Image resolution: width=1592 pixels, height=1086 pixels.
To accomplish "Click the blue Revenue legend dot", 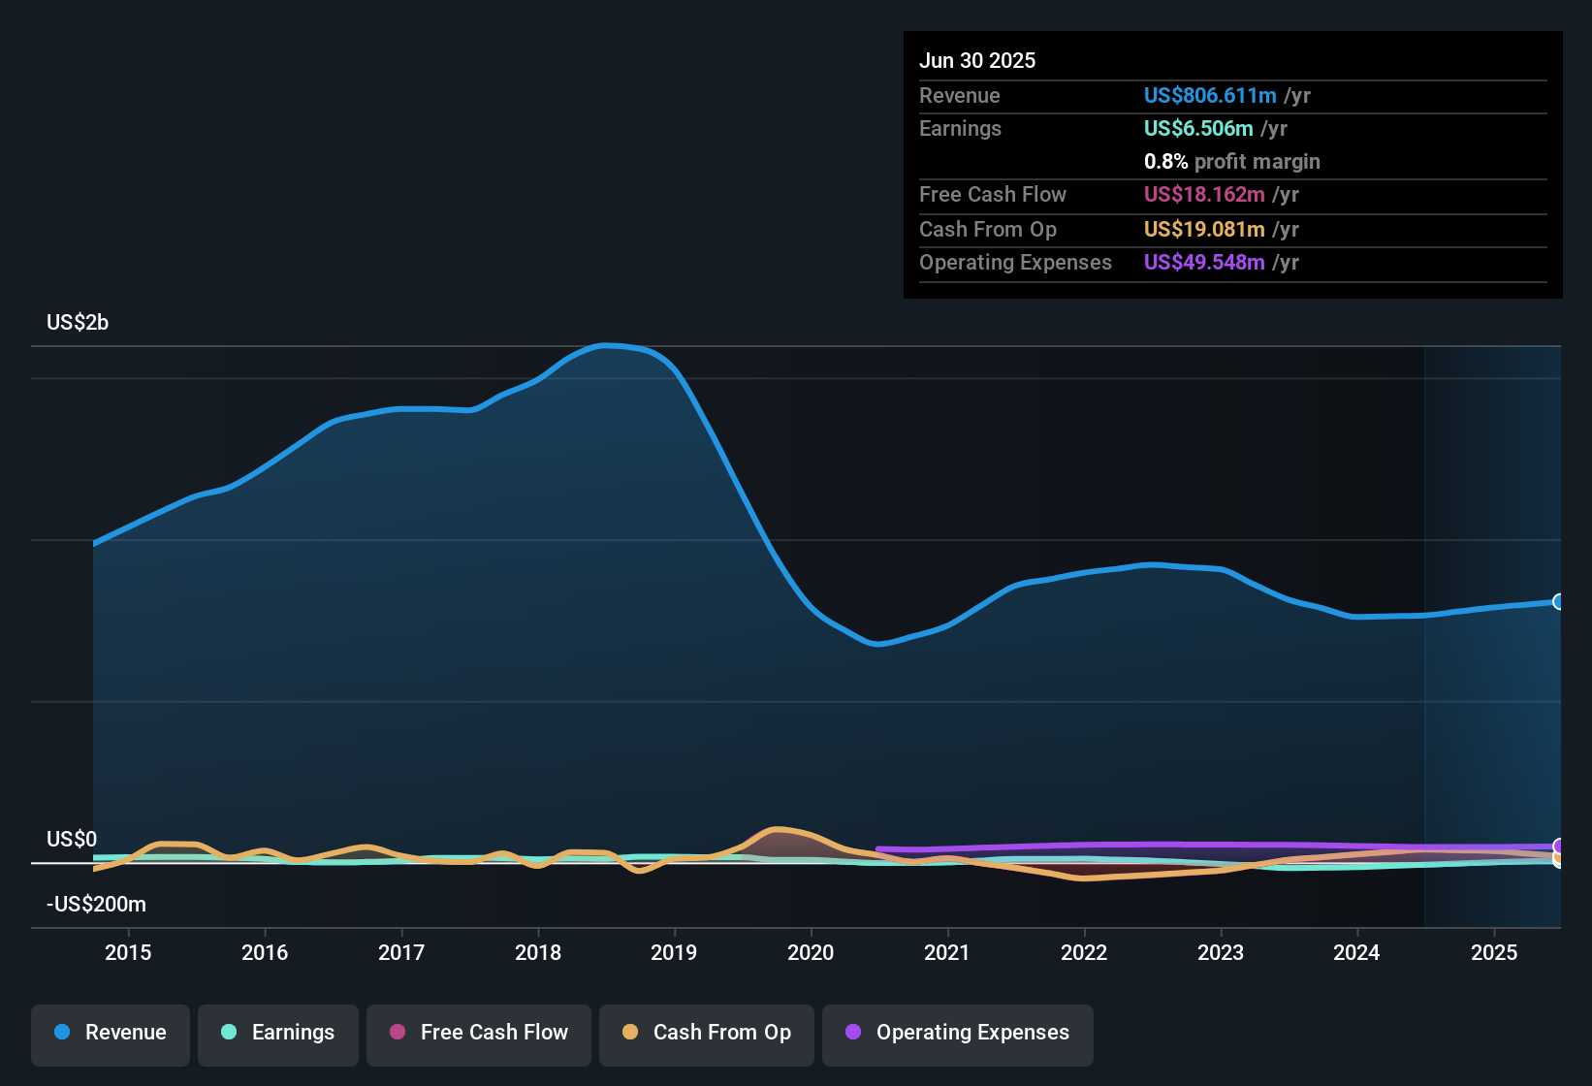I will pyautogui.click(x=61, y=1033).
